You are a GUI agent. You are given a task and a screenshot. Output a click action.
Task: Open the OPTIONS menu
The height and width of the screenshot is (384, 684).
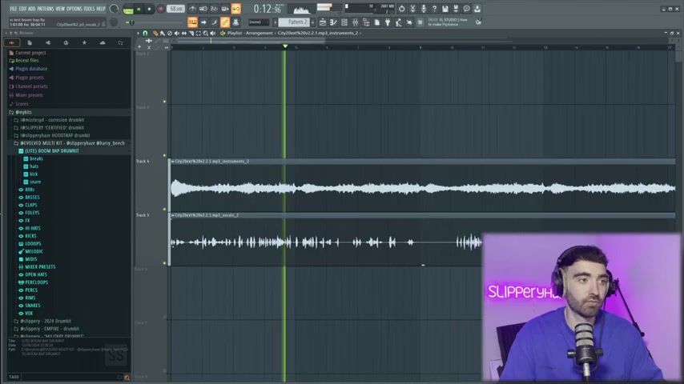[x=74, y=9]
